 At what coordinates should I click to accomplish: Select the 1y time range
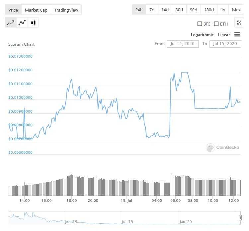[223, 10]
